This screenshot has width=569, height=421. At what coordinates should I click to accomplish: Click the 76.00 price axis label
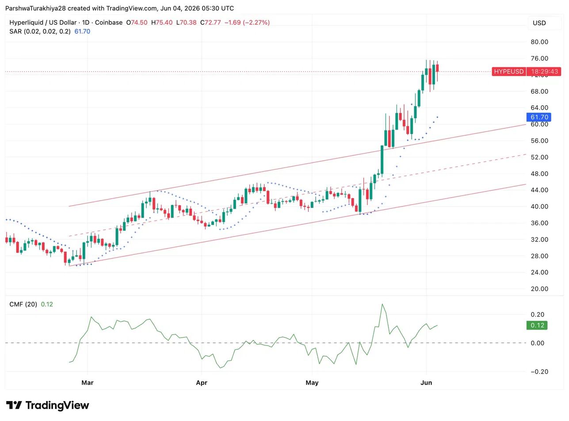(539, 58)
